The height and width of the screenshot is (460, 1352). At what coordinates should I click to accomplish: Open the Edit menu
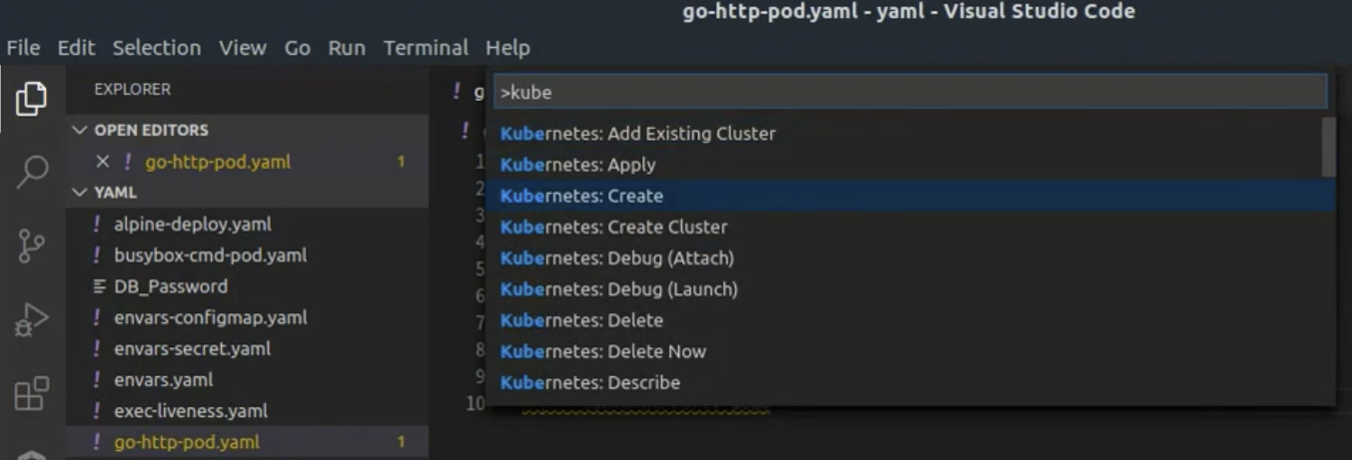[x=76, y=48]
